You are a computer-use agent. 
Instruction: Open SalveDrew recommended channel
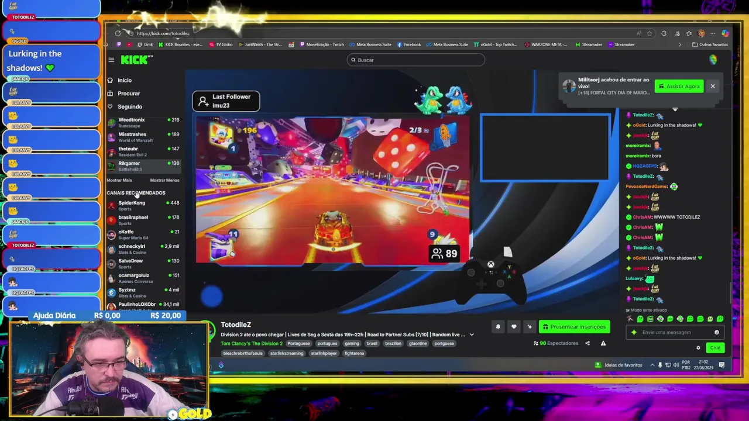(143, 263)
